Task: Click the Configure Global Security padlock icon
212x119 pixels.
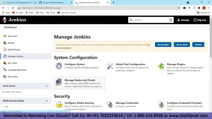Action: coord(59,104)
